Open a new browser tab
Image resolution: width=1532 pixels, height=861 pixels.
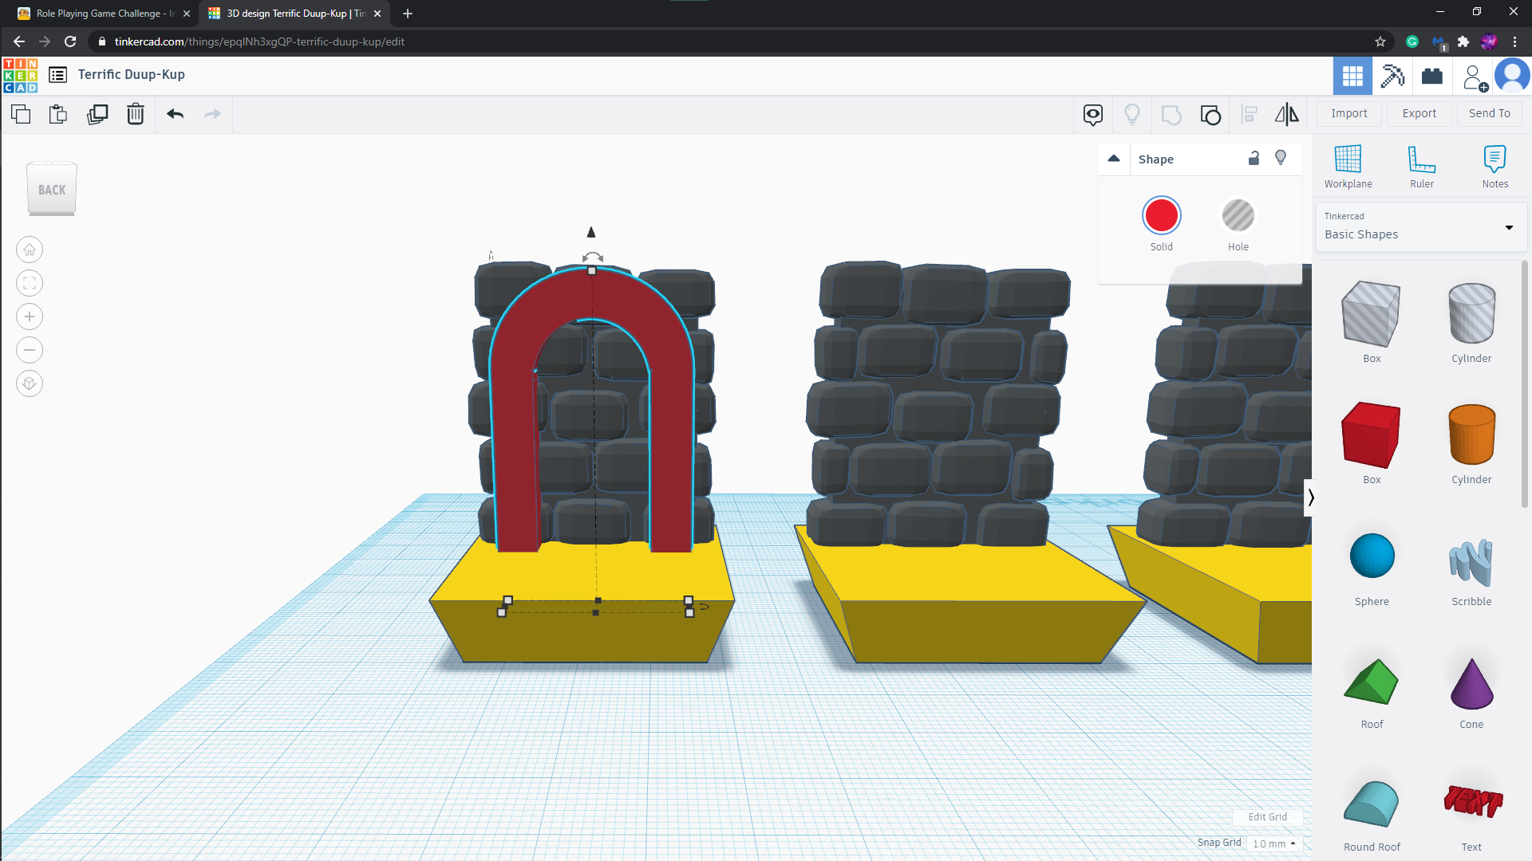[x=408, y=14]
